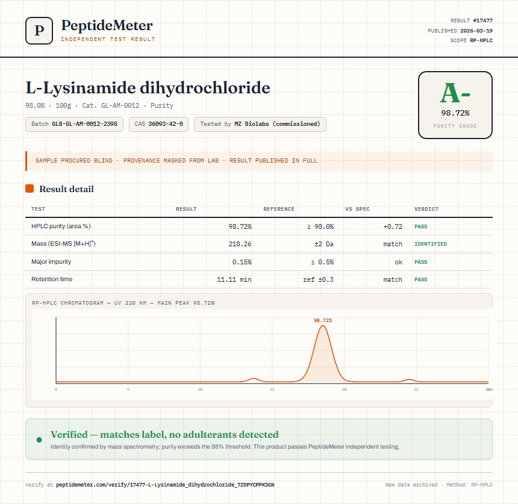Viewport: 518px width, 504px height.
Task: Click the orange square beside Result detail
Action: coord(30,188)
